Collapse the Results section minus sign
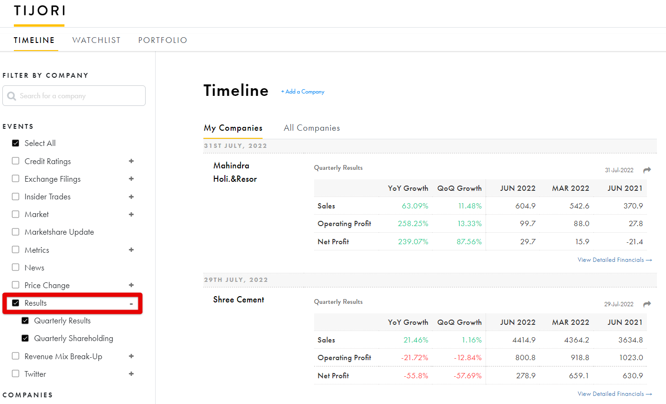 pos(131,303)
